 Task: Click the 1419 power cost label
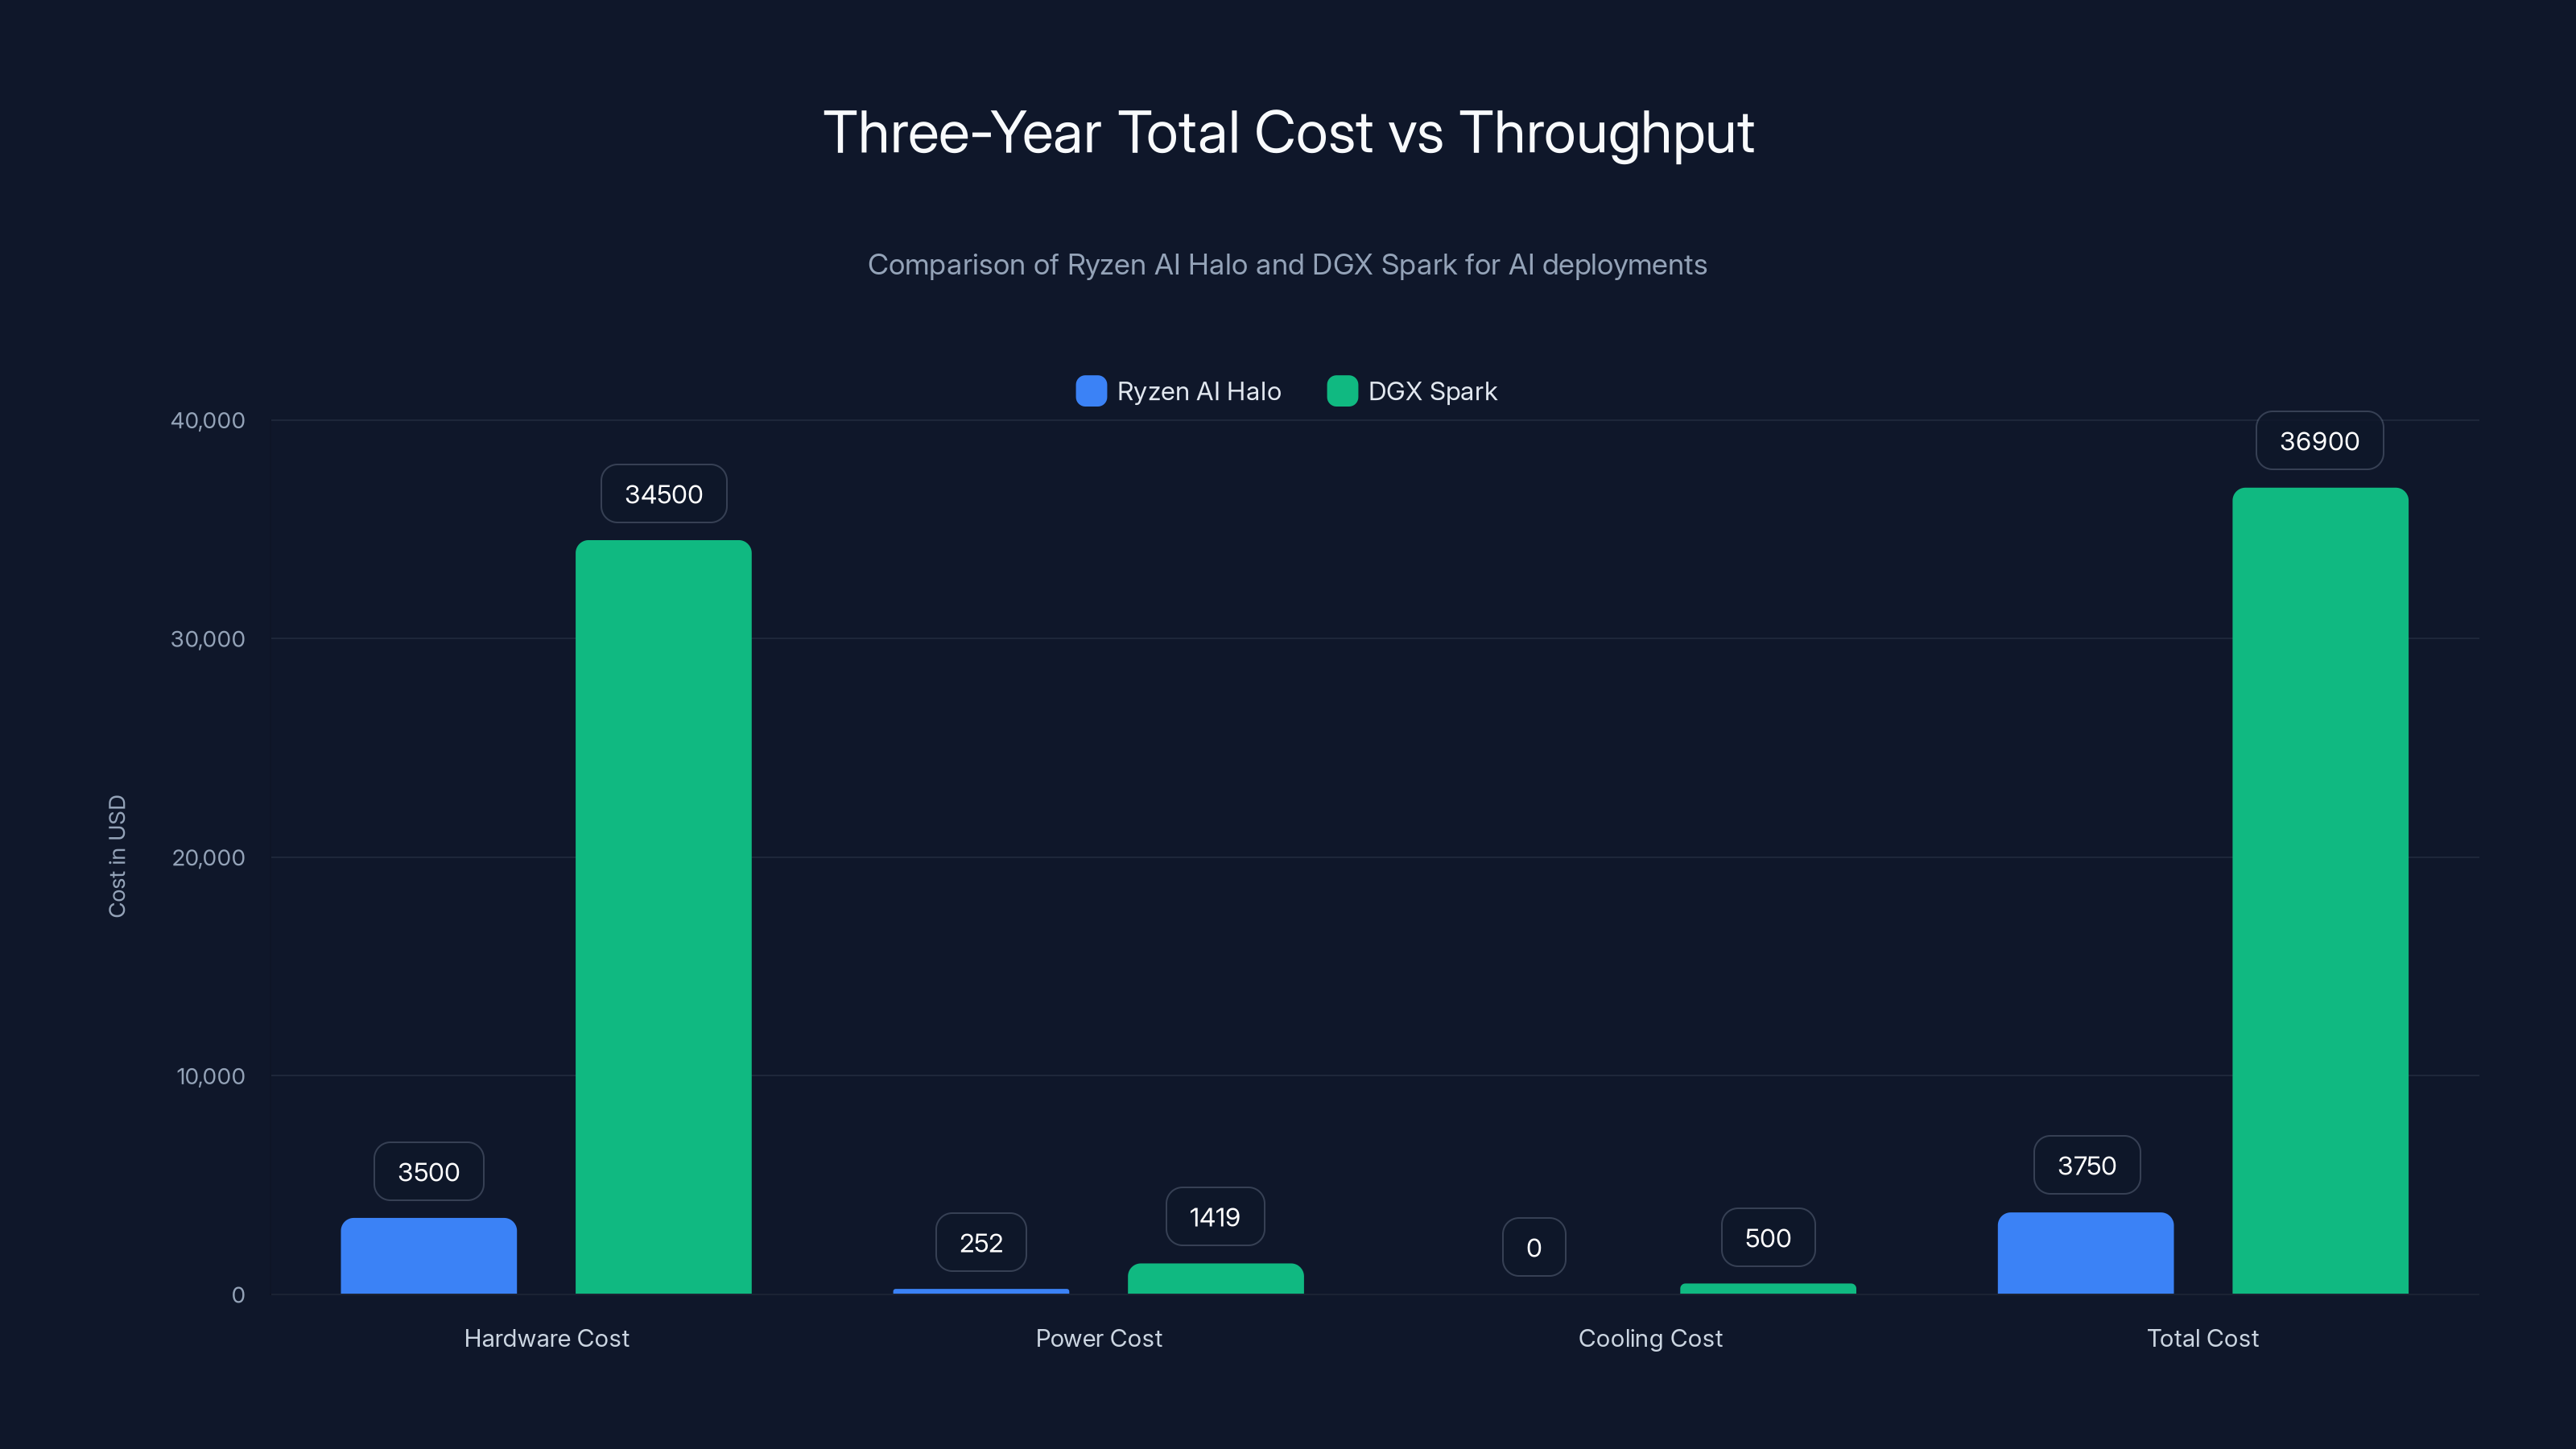tap(1214, 1217)
